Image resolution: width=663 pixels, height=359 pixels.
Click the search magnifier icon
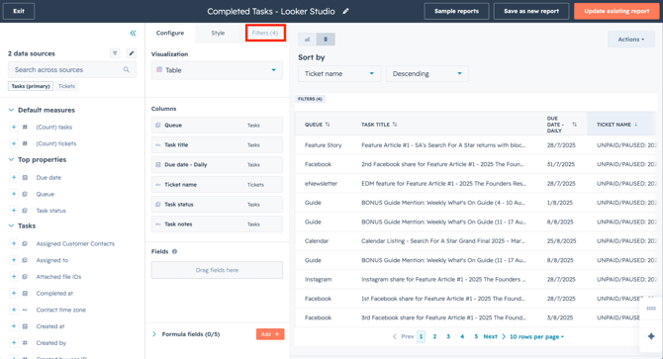tap(127, 69)
